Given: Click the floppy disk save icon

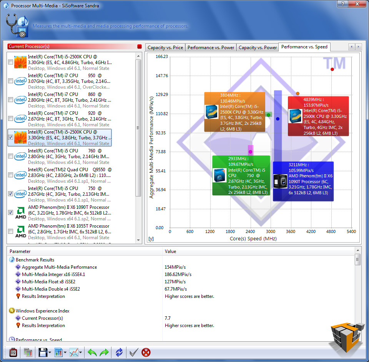Looking at the screenshot, I should click(43, 353).
